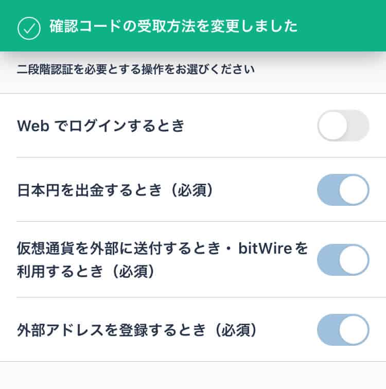Click the checkmark circle icon in the banner
386x389 pixels.
click(29, 28)
